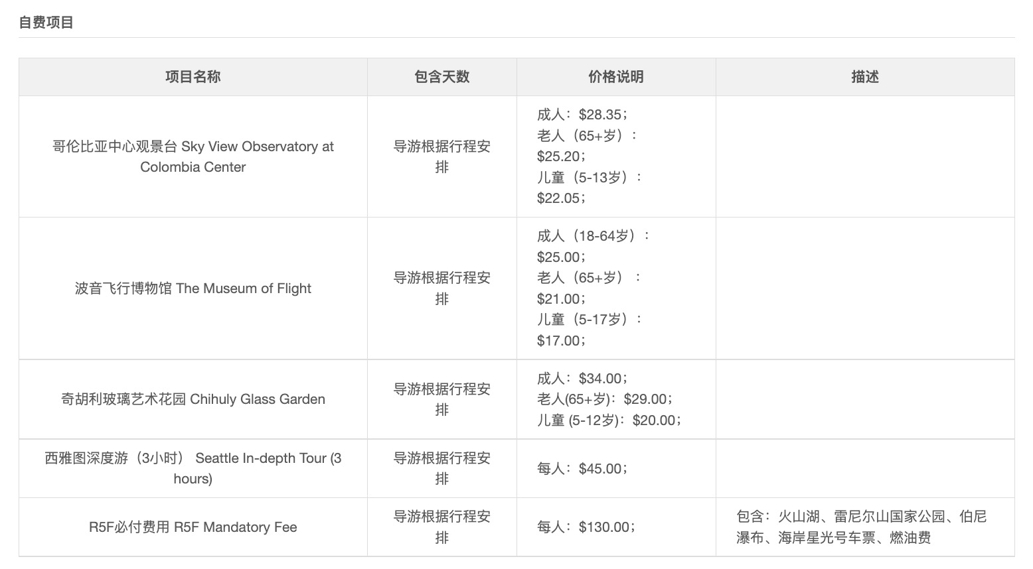Click the Chihuly Glass Garden item name

(x=193, y=399)
